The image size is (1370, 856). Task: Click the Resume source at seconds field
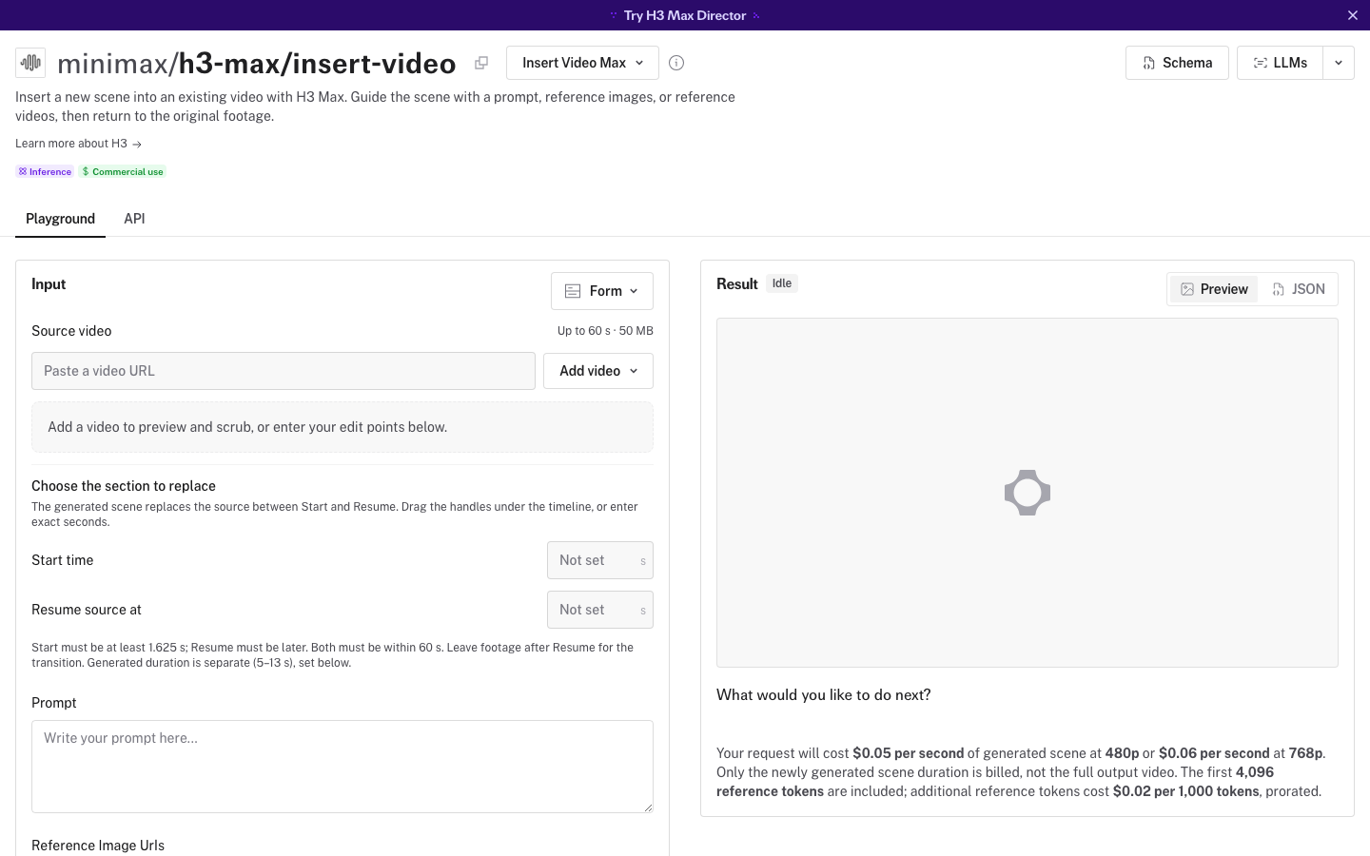point(600,610)
